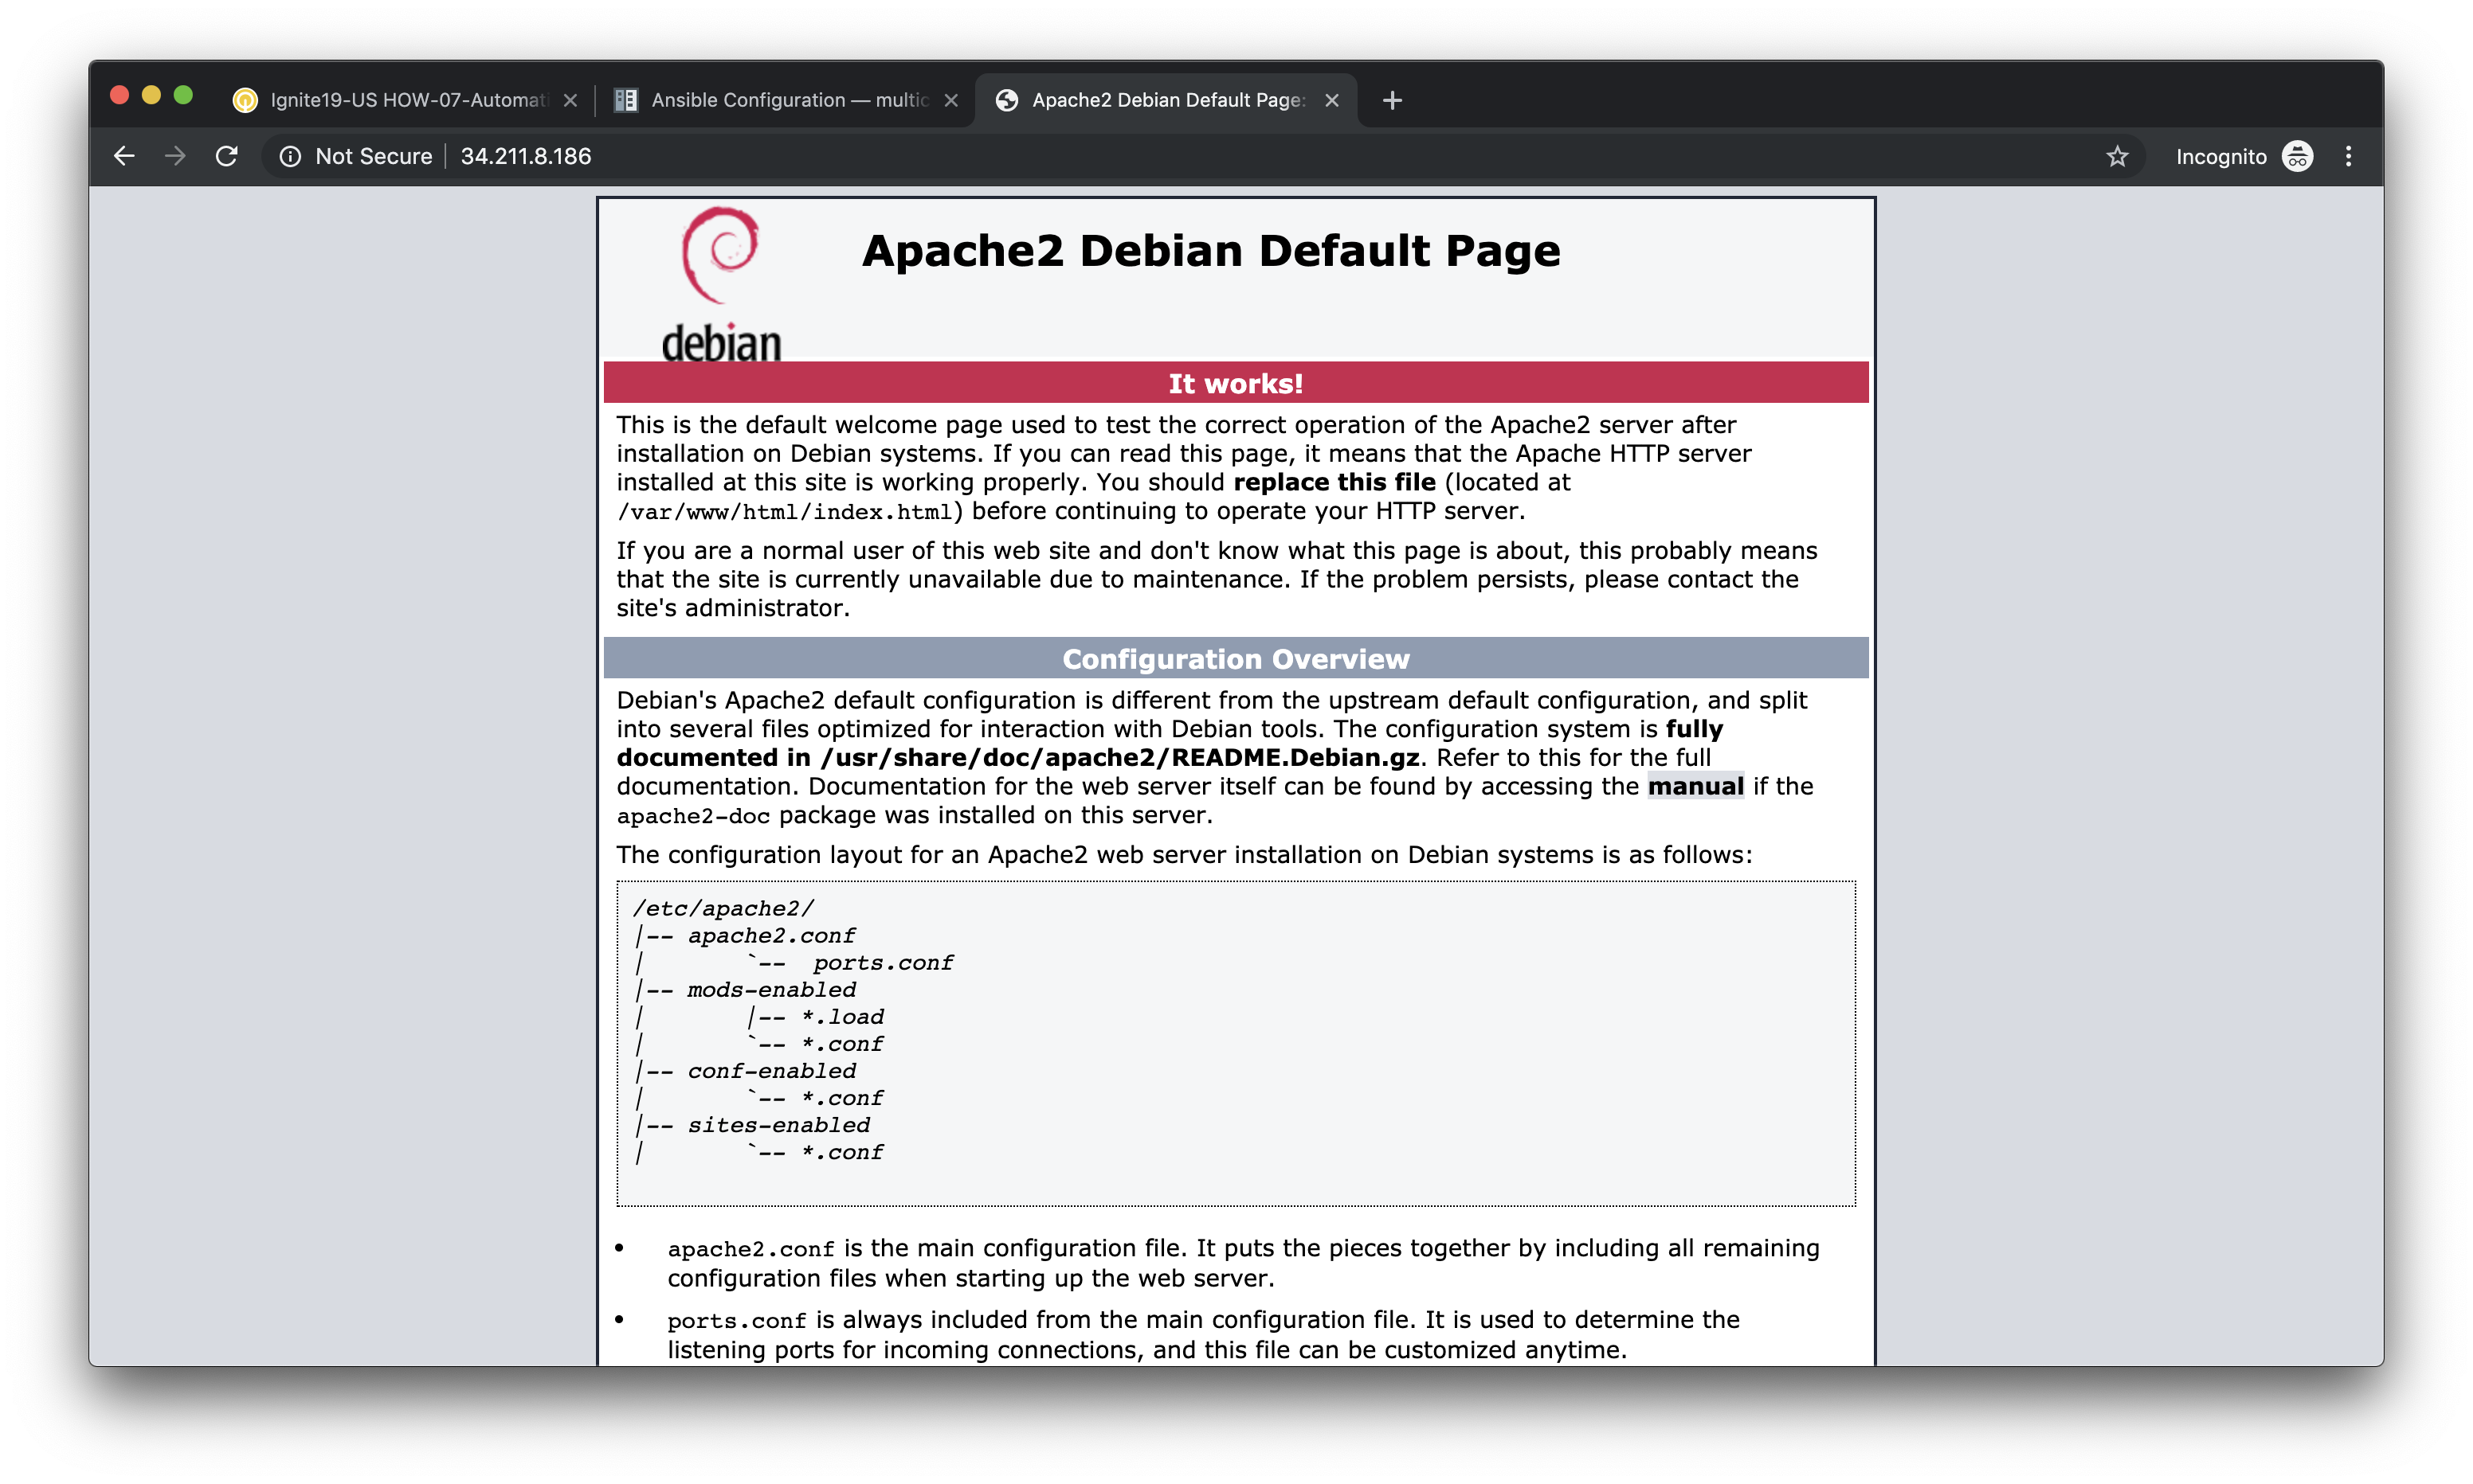This screenshot has height=1484, width=2473.
Task: Click ports.conf line in config tree
Action: pos(884,963)
